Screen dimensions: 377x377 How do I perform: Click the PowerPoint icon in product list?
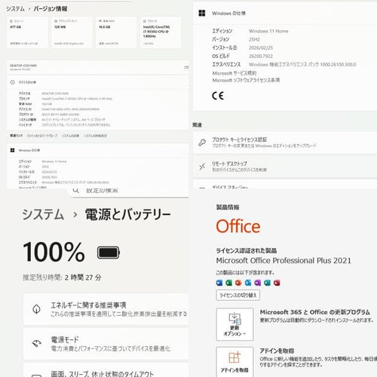click(238, 283)
